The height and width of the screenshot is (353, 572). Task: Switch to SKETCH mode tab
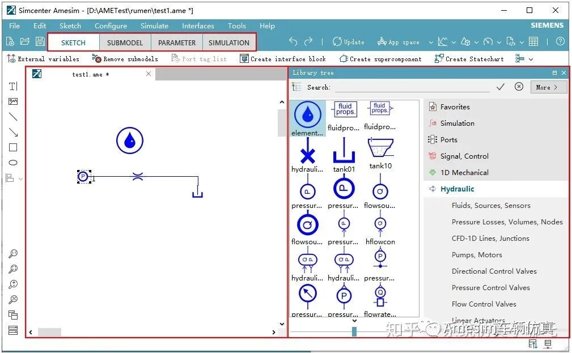pos(73,42)
